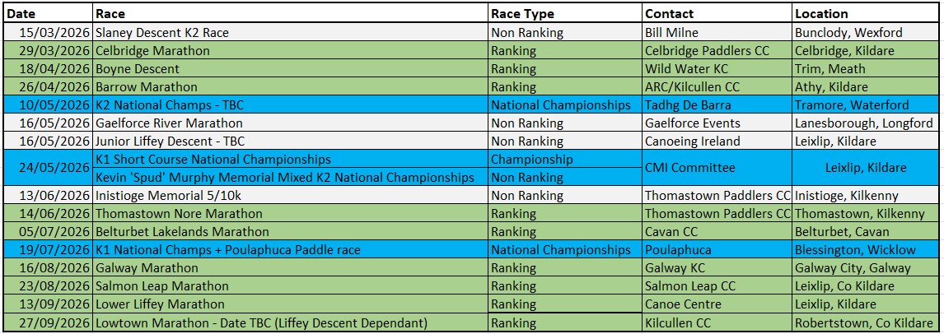This screenshot has height=334, width=944.
Task: Click the Date column header cell
Action: point(46,14)
